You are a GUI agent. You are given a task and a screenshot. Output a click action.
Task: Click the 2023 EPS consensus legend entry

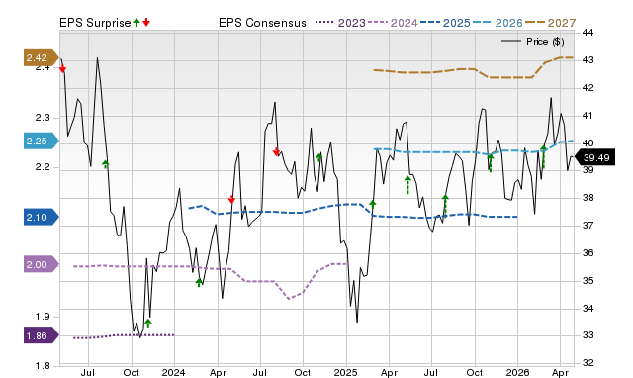[340, 23]
